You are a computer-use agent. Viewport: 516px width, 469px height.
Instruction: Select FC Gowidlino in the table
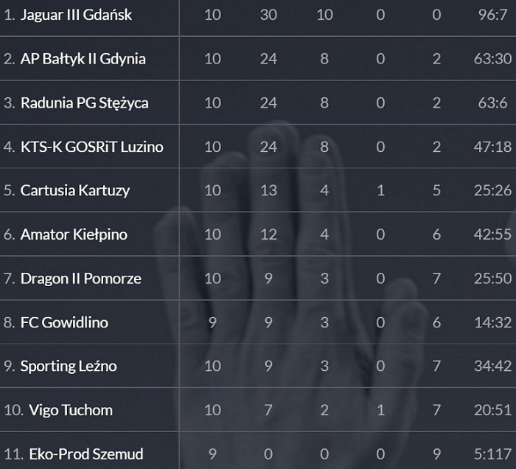[x=64, y=322]
